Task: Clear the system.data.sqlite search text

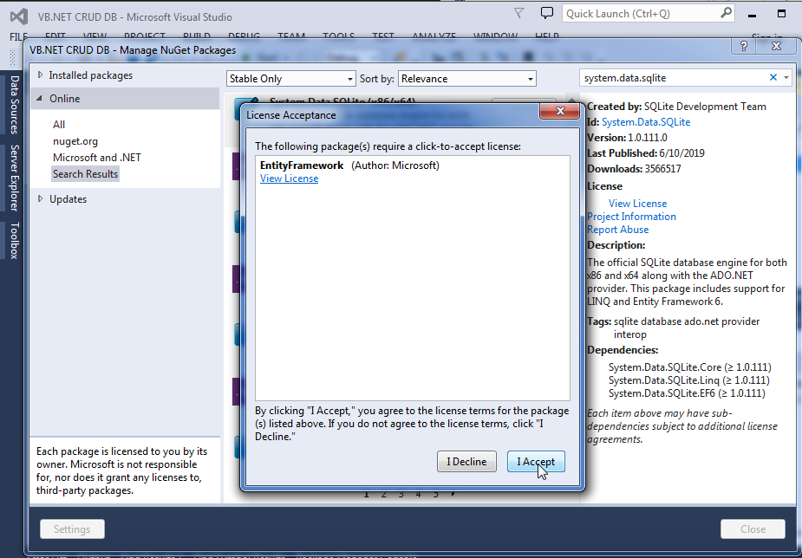Action: (x=773, y=78)
